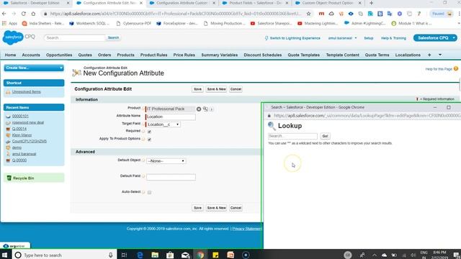Close the Configuration Attribute Edit browser tab
461x259 pixels.
pos(141,3)
